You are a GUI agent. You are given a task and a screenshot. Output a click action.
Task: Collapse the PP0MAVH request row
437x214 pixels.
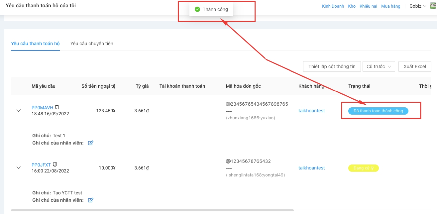pyautogui.click(x=19, y=111)
